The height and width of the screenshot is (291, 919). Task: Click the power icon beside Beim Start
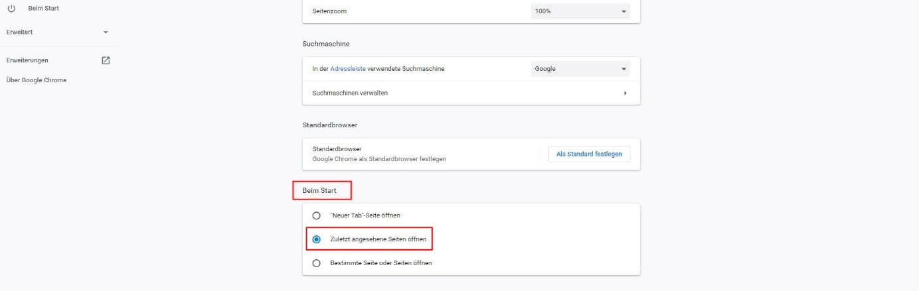coord(11,8)
